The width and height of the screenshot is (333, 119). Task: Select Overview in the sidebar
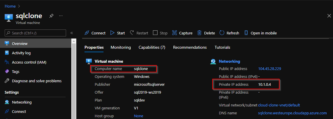click(x=36, y=43)
